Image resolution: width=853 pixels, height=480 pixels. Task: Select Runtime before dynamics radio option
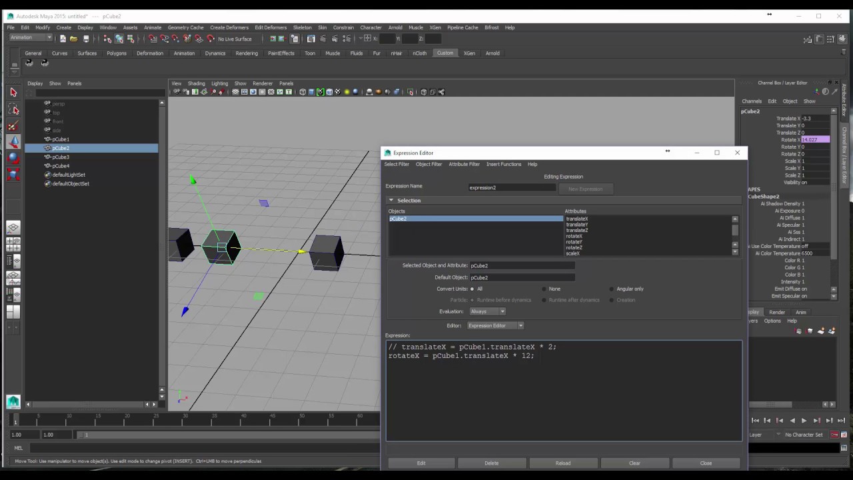472,300
